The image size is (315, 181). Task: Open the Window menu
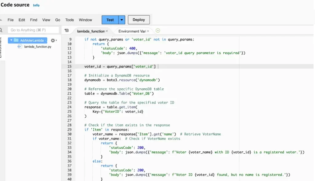point(86,20)
